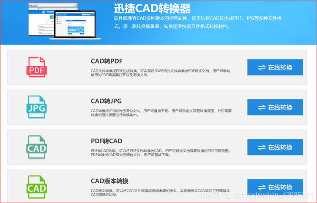Start 在线转换 for PDF转CAD

[275, 147]
